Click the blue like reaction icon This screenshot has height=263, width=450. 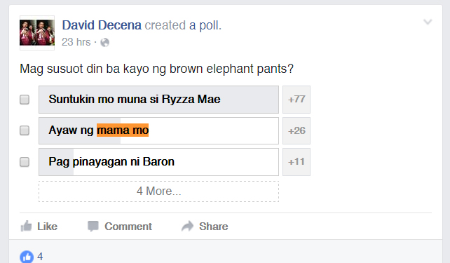click(27, 257)
